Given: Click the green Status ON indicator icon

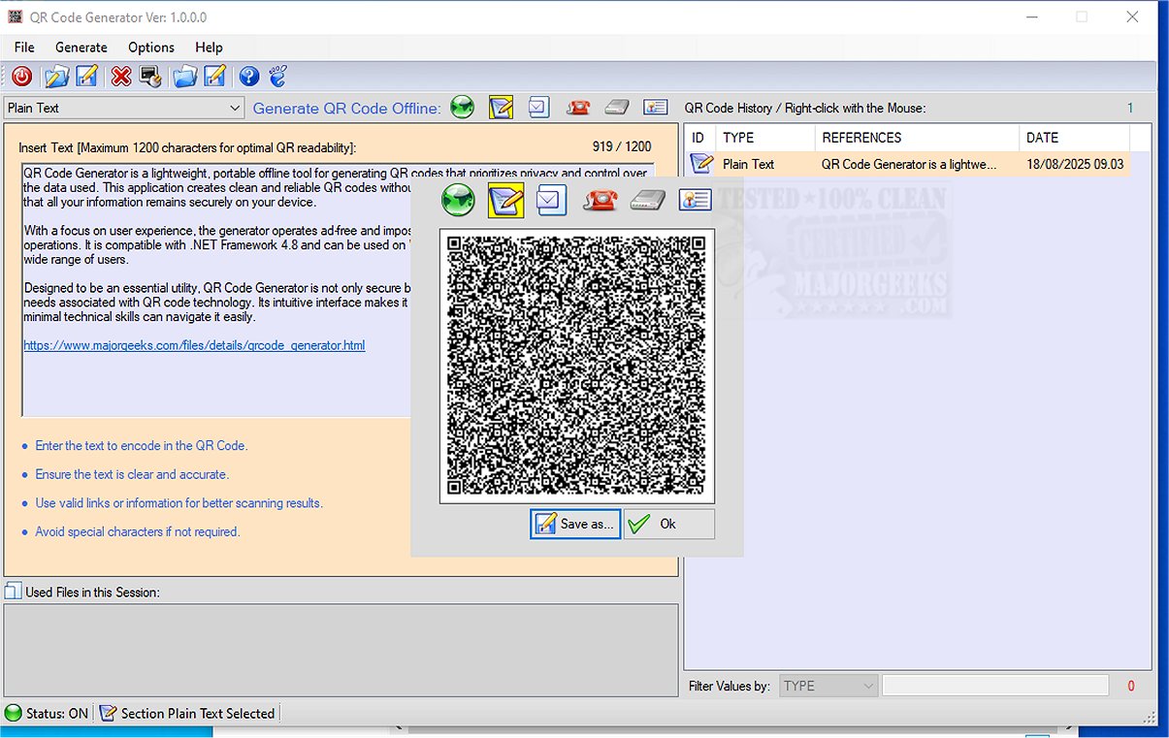Looking at the screenshot, I should tap(14, 713).
